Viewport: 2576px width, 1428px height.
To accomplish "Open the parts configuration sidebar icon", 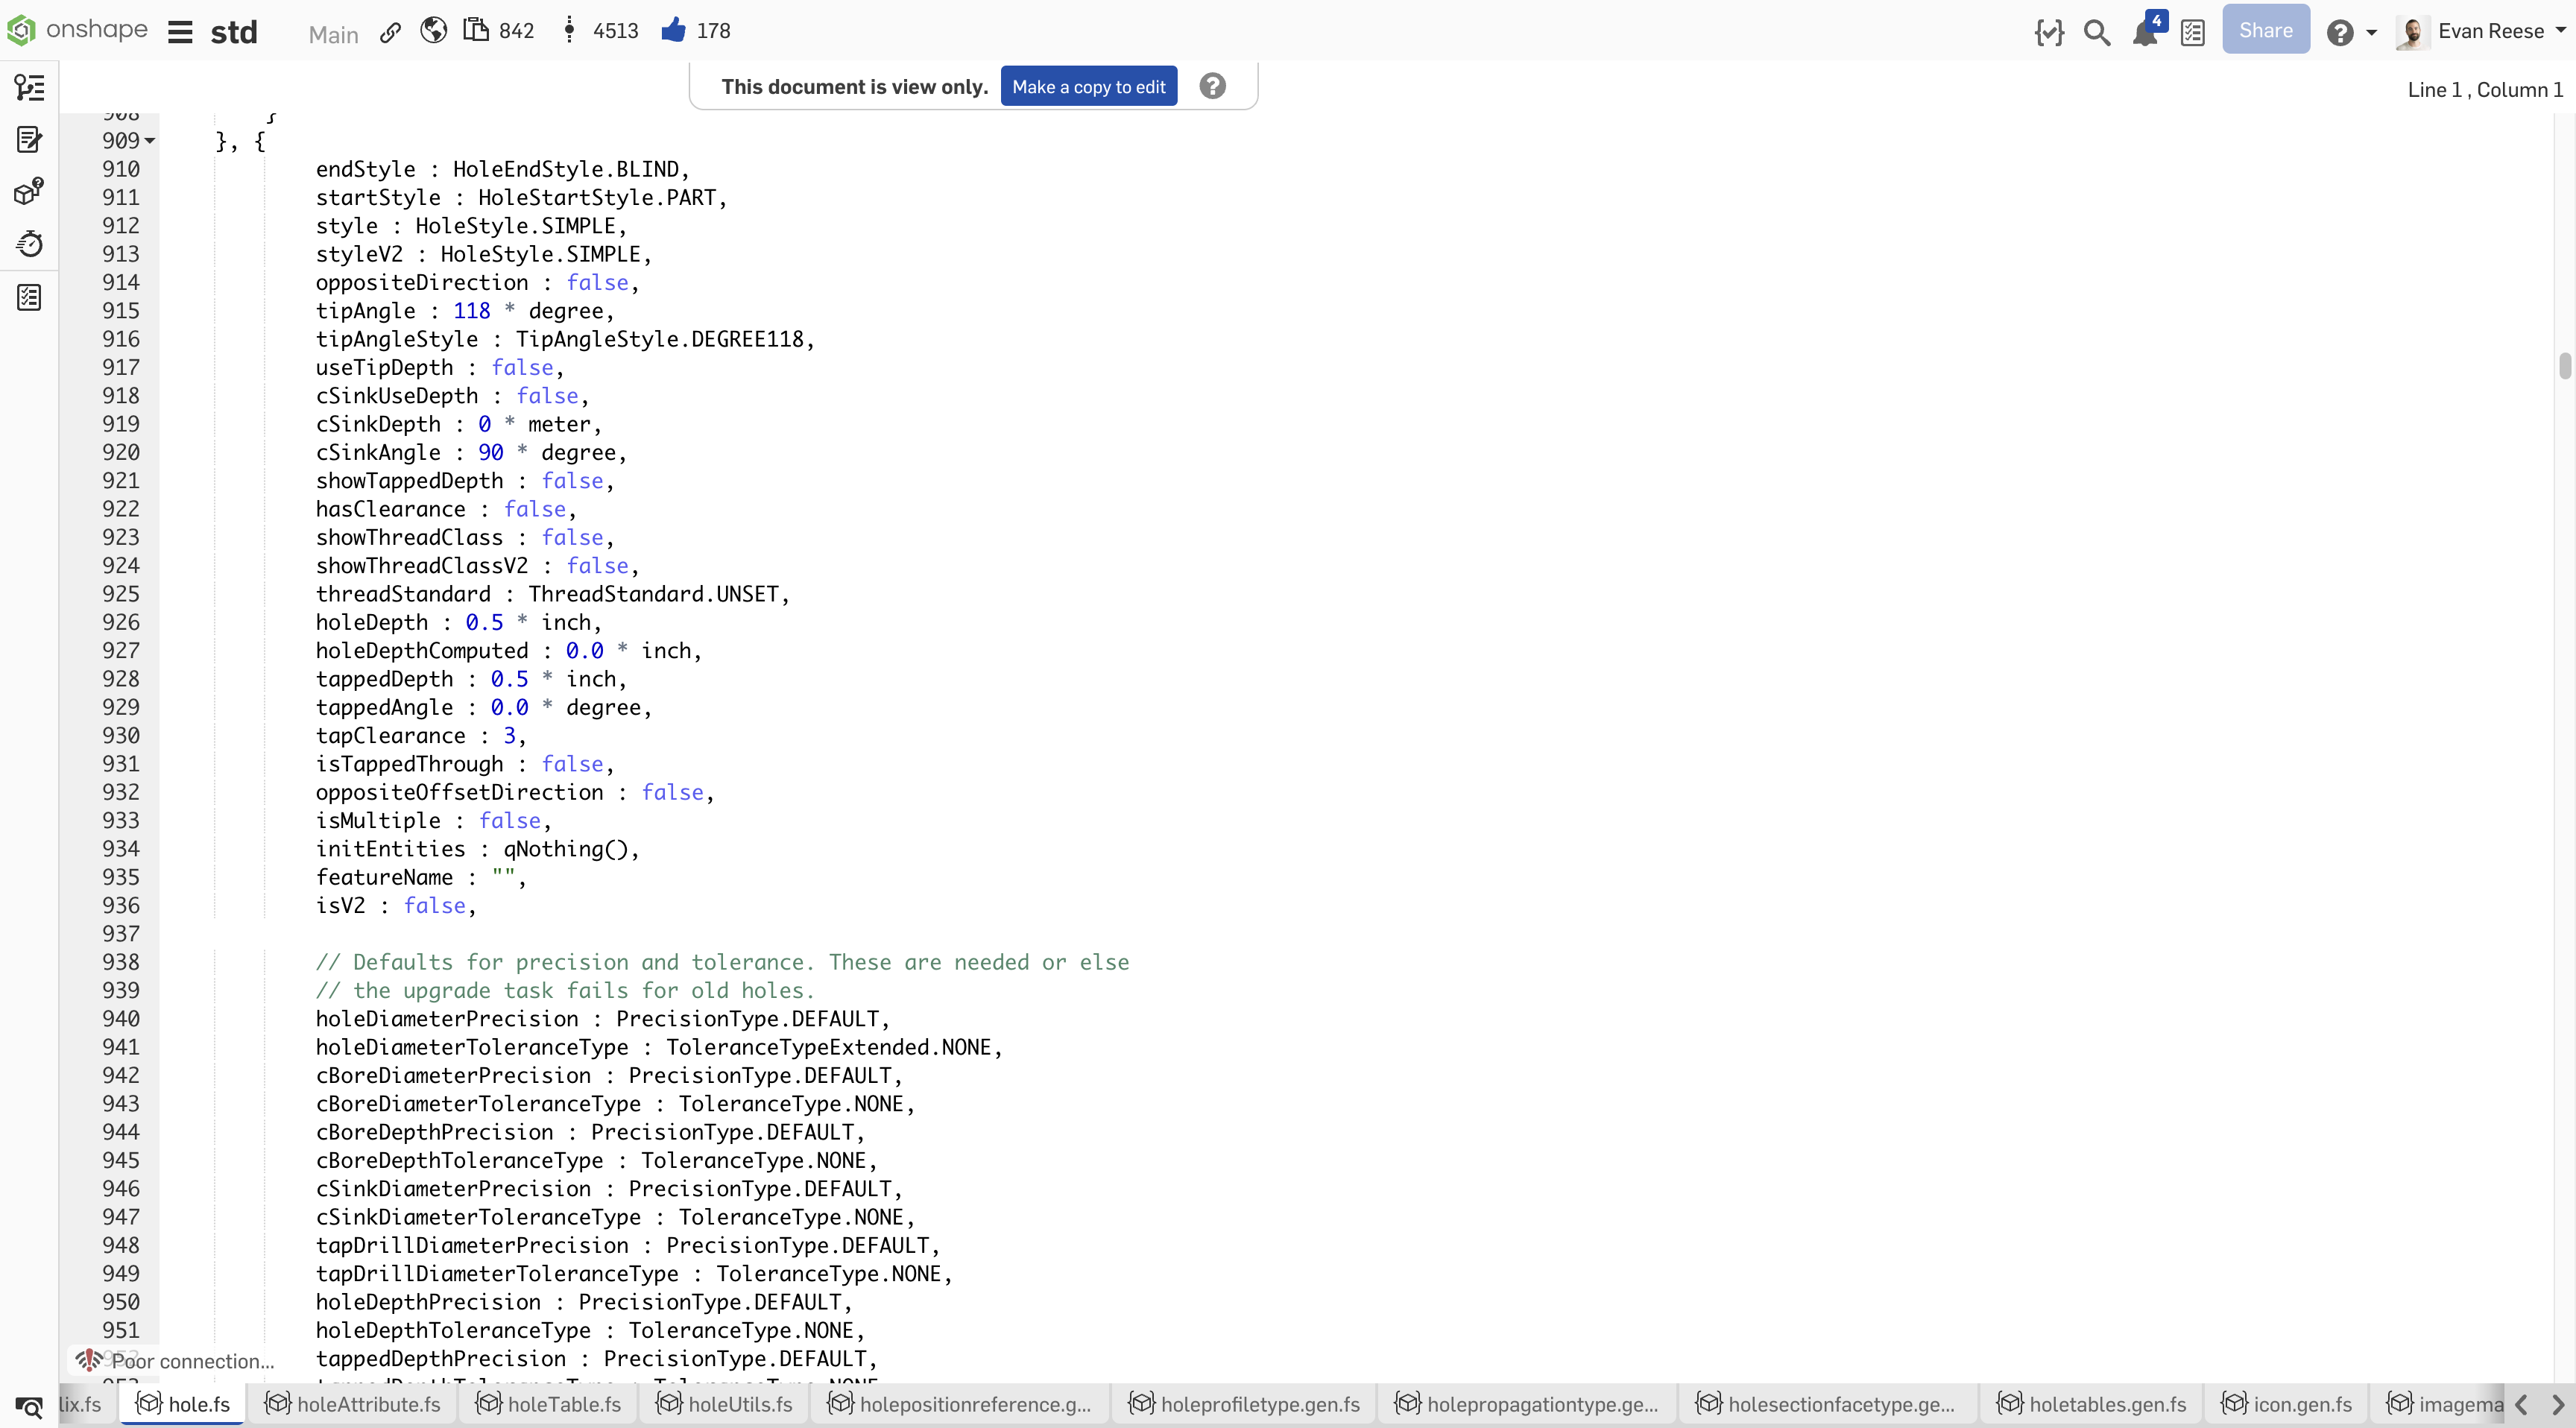I will click(x=29, y=191).
